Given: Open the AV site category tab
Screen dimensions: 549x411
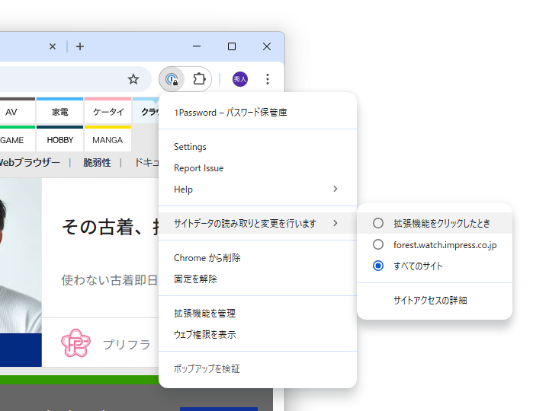Looking at the screenshot, I should 16,110.
